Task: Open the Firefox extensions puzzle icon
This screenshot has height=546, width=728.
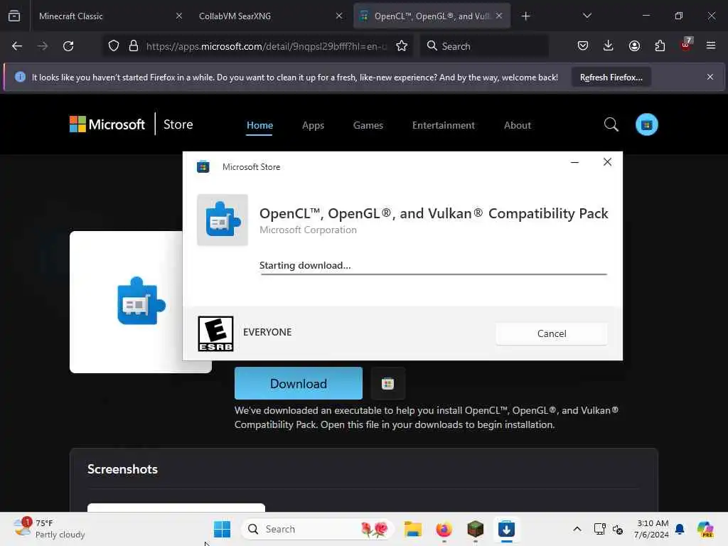Action: (660, 46)
